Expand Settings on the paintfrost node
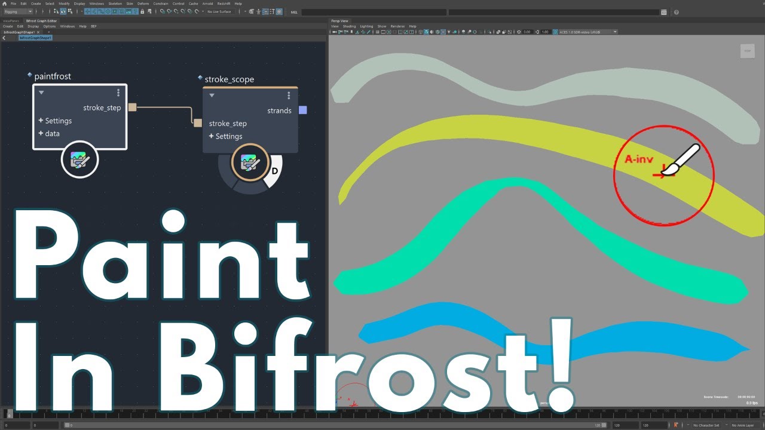This screenshot has width=765, height=430. (55, 121)
